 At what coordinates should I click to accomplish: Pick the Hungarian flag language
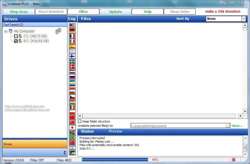point(72,102)
